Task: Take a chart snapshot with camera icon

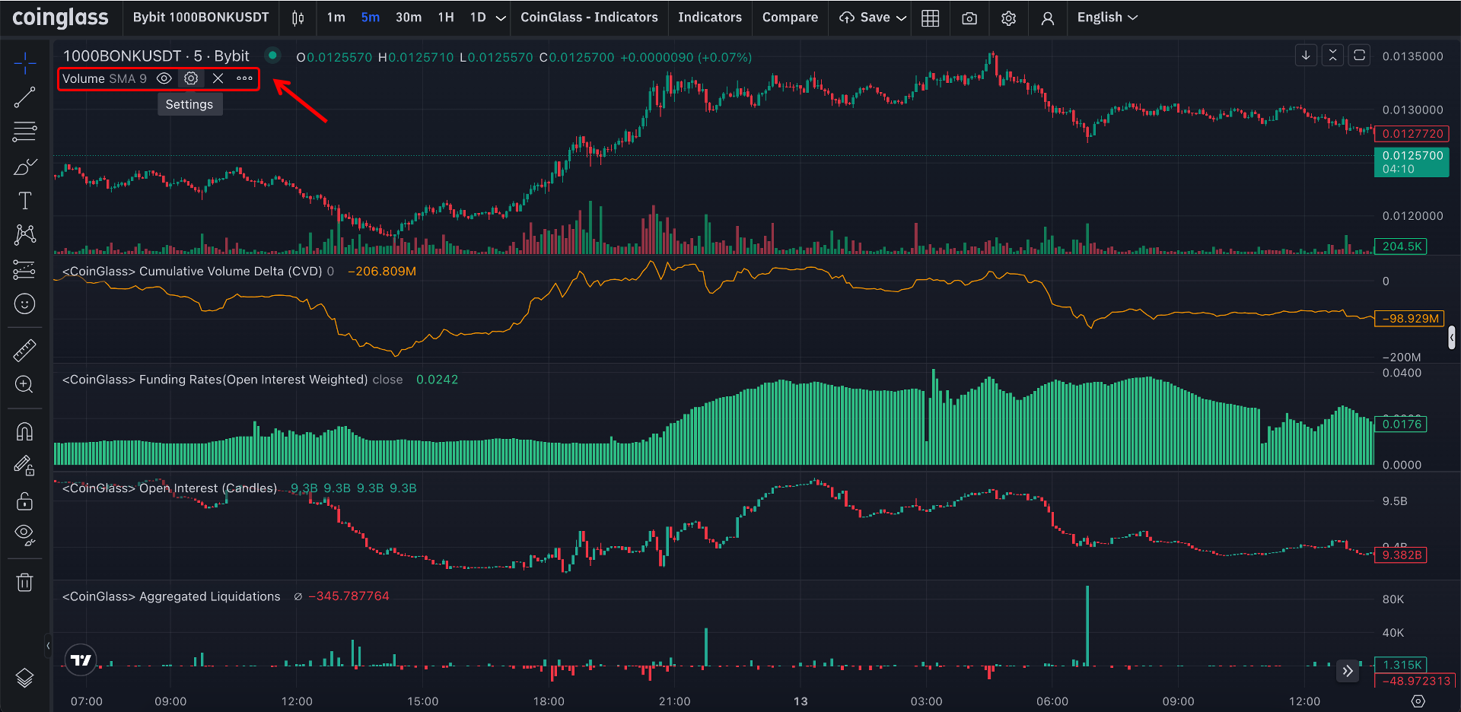Action: click(969, 17)
